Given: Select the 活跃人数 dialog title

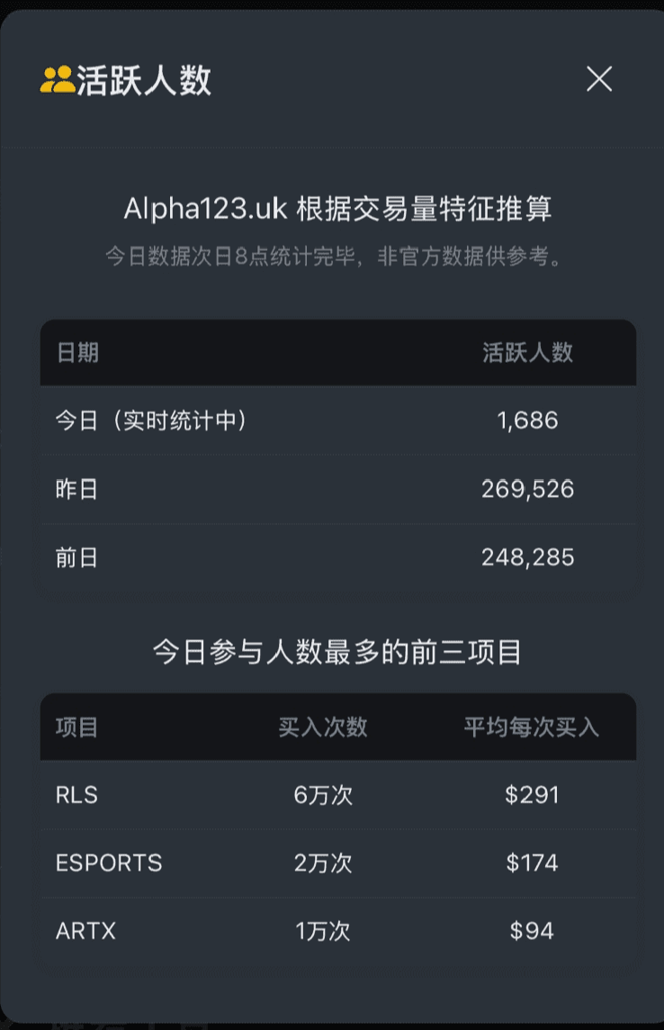Looking at the screenshot, I should (x=144, y=80).
